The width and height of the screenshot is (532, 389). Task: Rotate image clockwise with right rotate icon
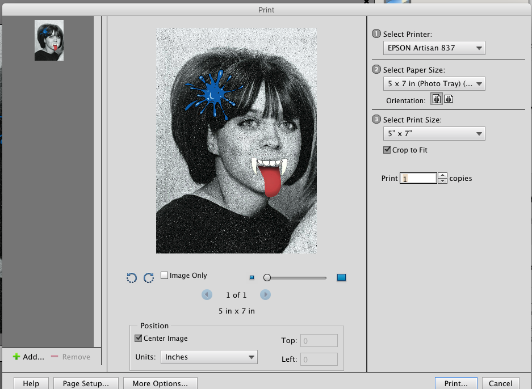[149, 277]
